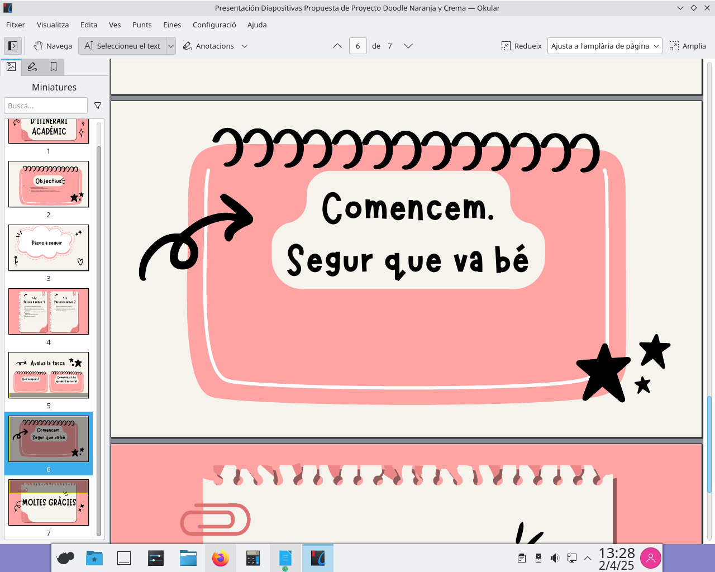Open the bookmarks sidebar tab

point(54,66)
